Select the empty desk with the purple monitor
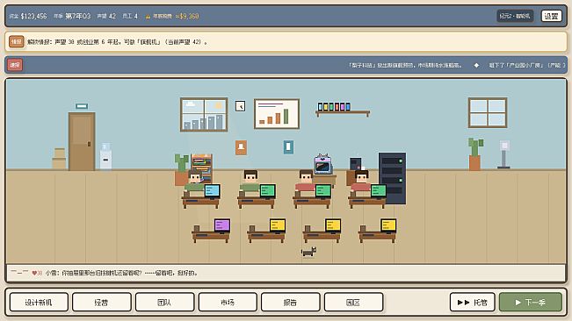This screenshot has width=572, height=321. coord(211,231)
